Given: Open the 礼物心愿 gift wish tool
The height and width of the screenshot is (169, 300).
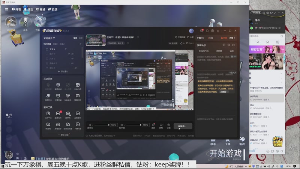Looking at the screenshot, I should tap(78, 85).
